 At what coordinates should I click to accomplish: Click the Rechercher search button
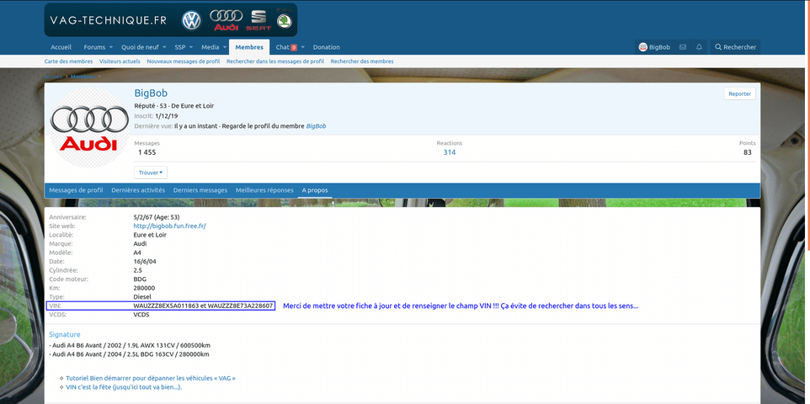pos(735,47)
